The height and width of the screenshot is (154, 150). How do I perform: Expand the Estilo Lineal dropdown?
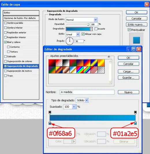tap(73, 34)
